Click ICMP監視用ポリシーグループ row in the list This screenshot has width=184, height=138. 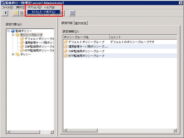(x=86, y=51)
